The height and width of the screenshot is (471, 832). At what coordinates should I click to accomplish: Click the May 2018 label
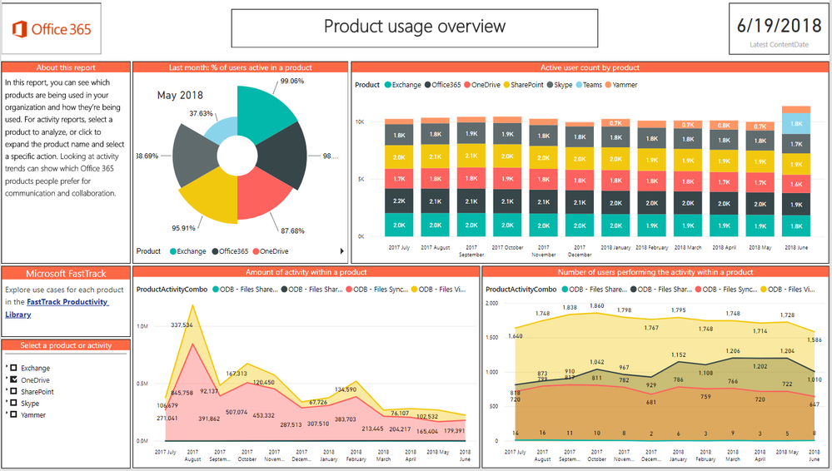point(180,95)
